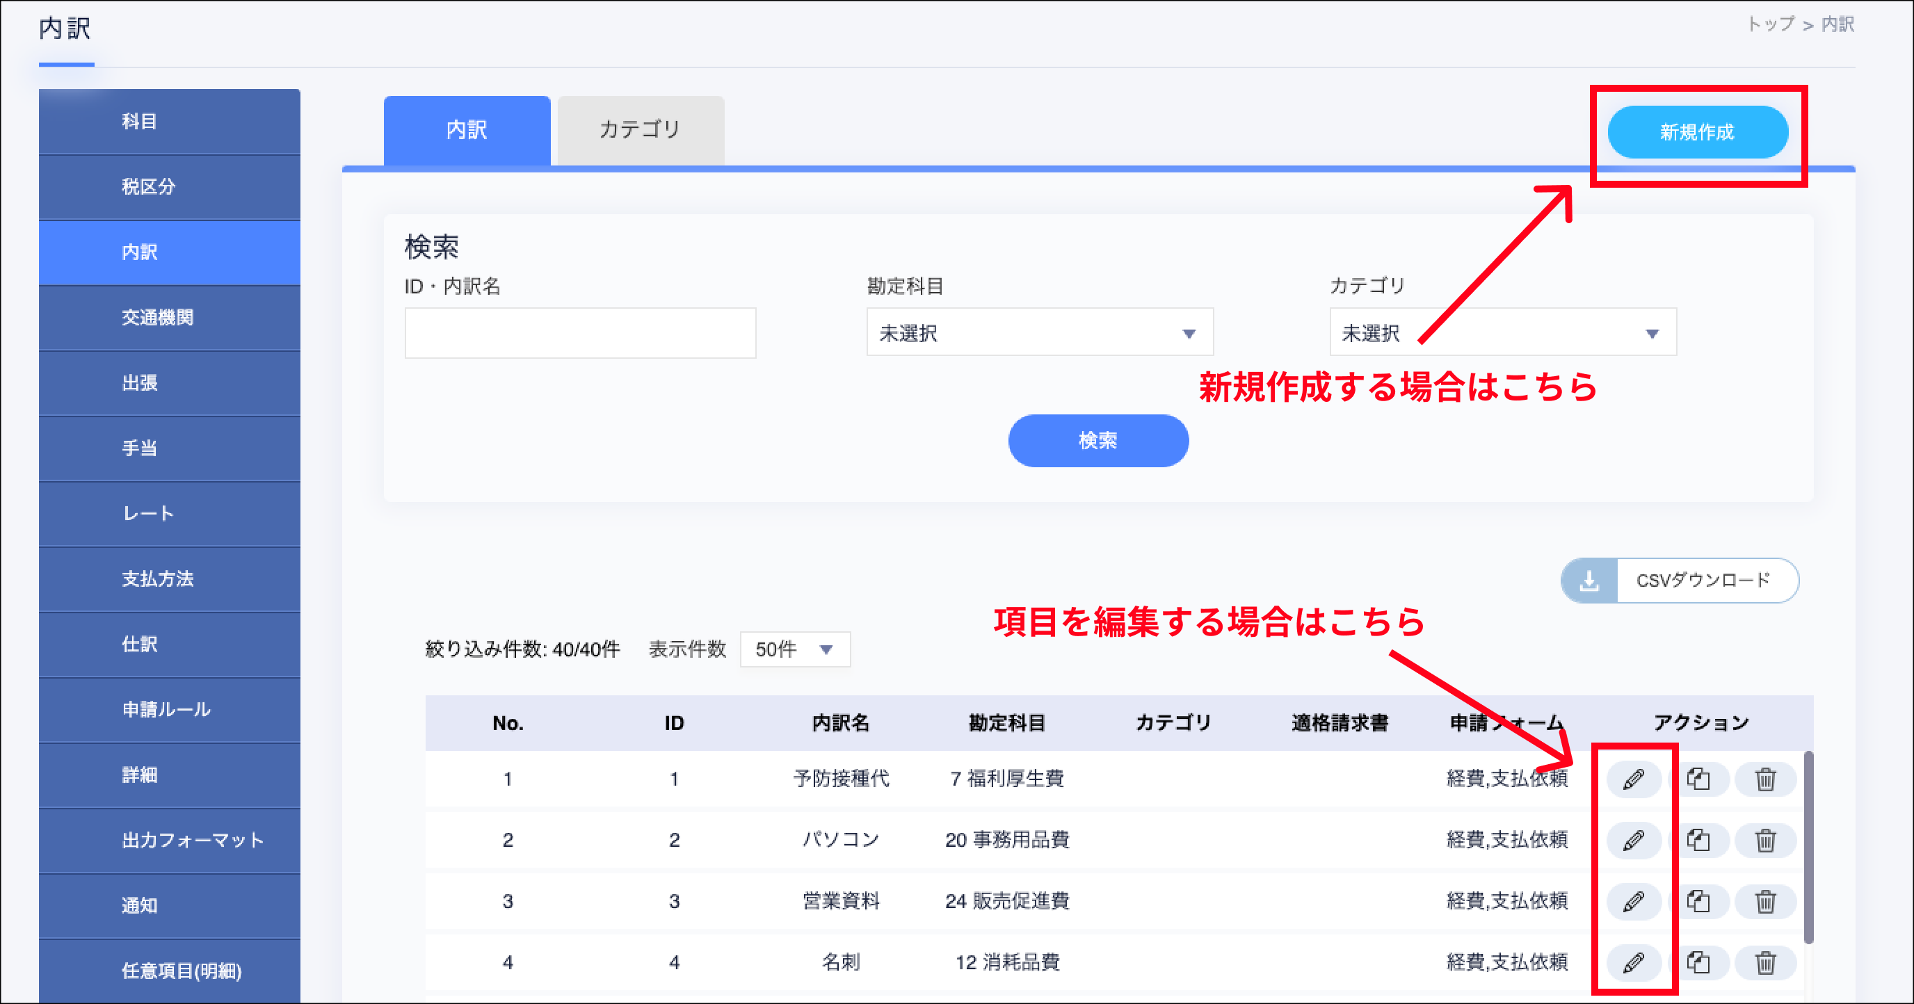1914x1004 pixels.
Task: Click the CSVダウンロード button
Action: [x=1680, y=580]
